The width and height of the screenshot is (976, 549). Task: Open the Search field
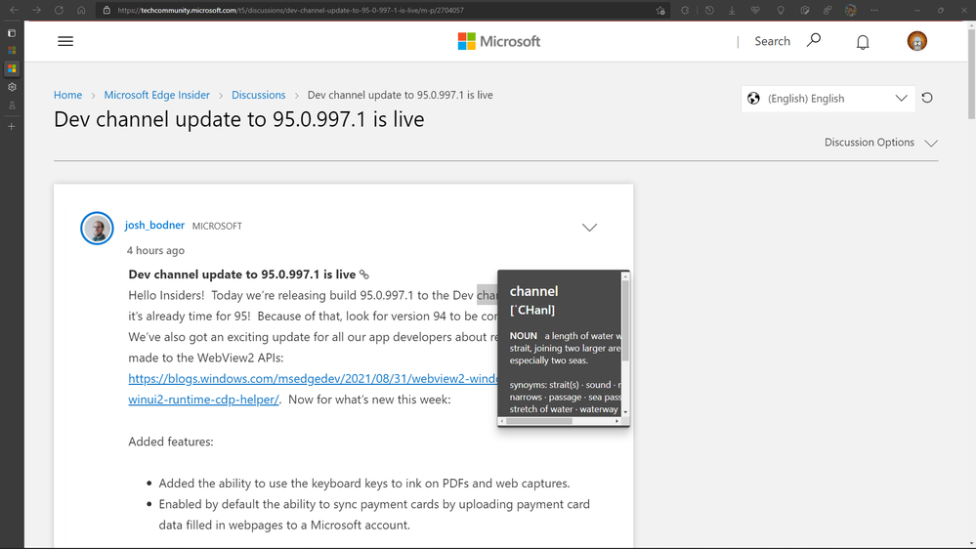click(x=773, y=41)
